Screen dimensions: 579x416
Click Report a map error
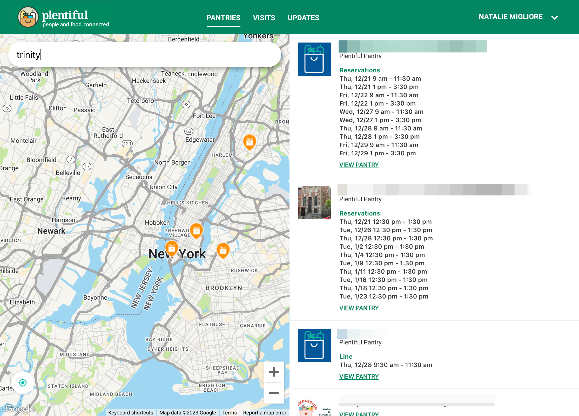tap(265, 412)
